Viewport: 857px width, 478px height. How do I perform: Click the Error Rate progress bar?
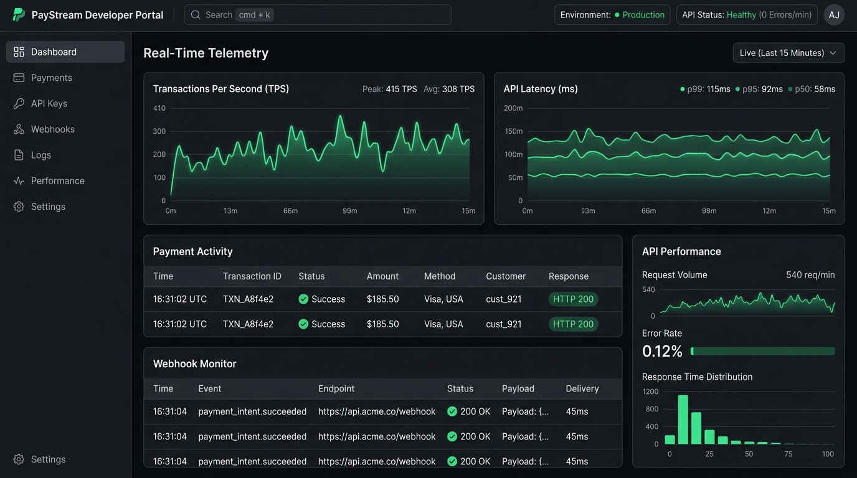pos(763,351)
